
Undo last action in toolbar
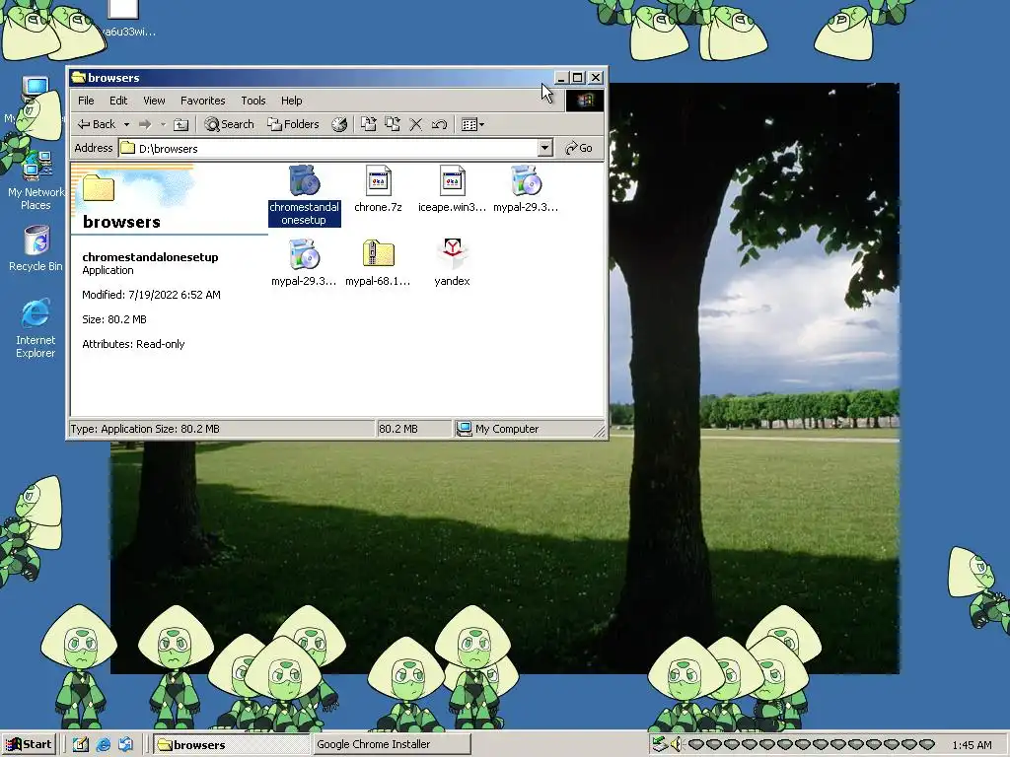[439, 124]
